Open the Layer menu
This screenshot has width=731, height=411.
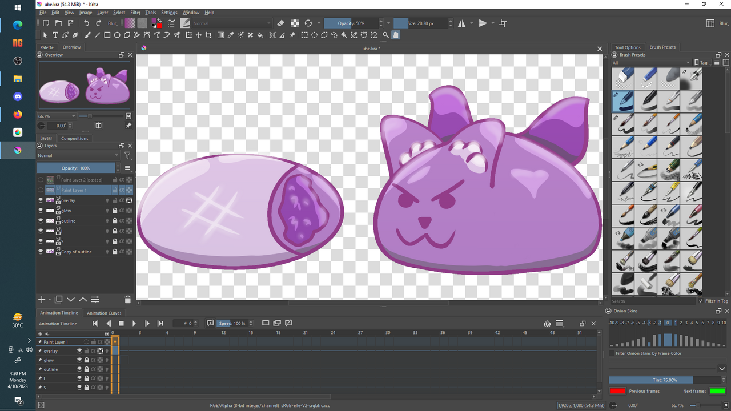click(102, 12)
